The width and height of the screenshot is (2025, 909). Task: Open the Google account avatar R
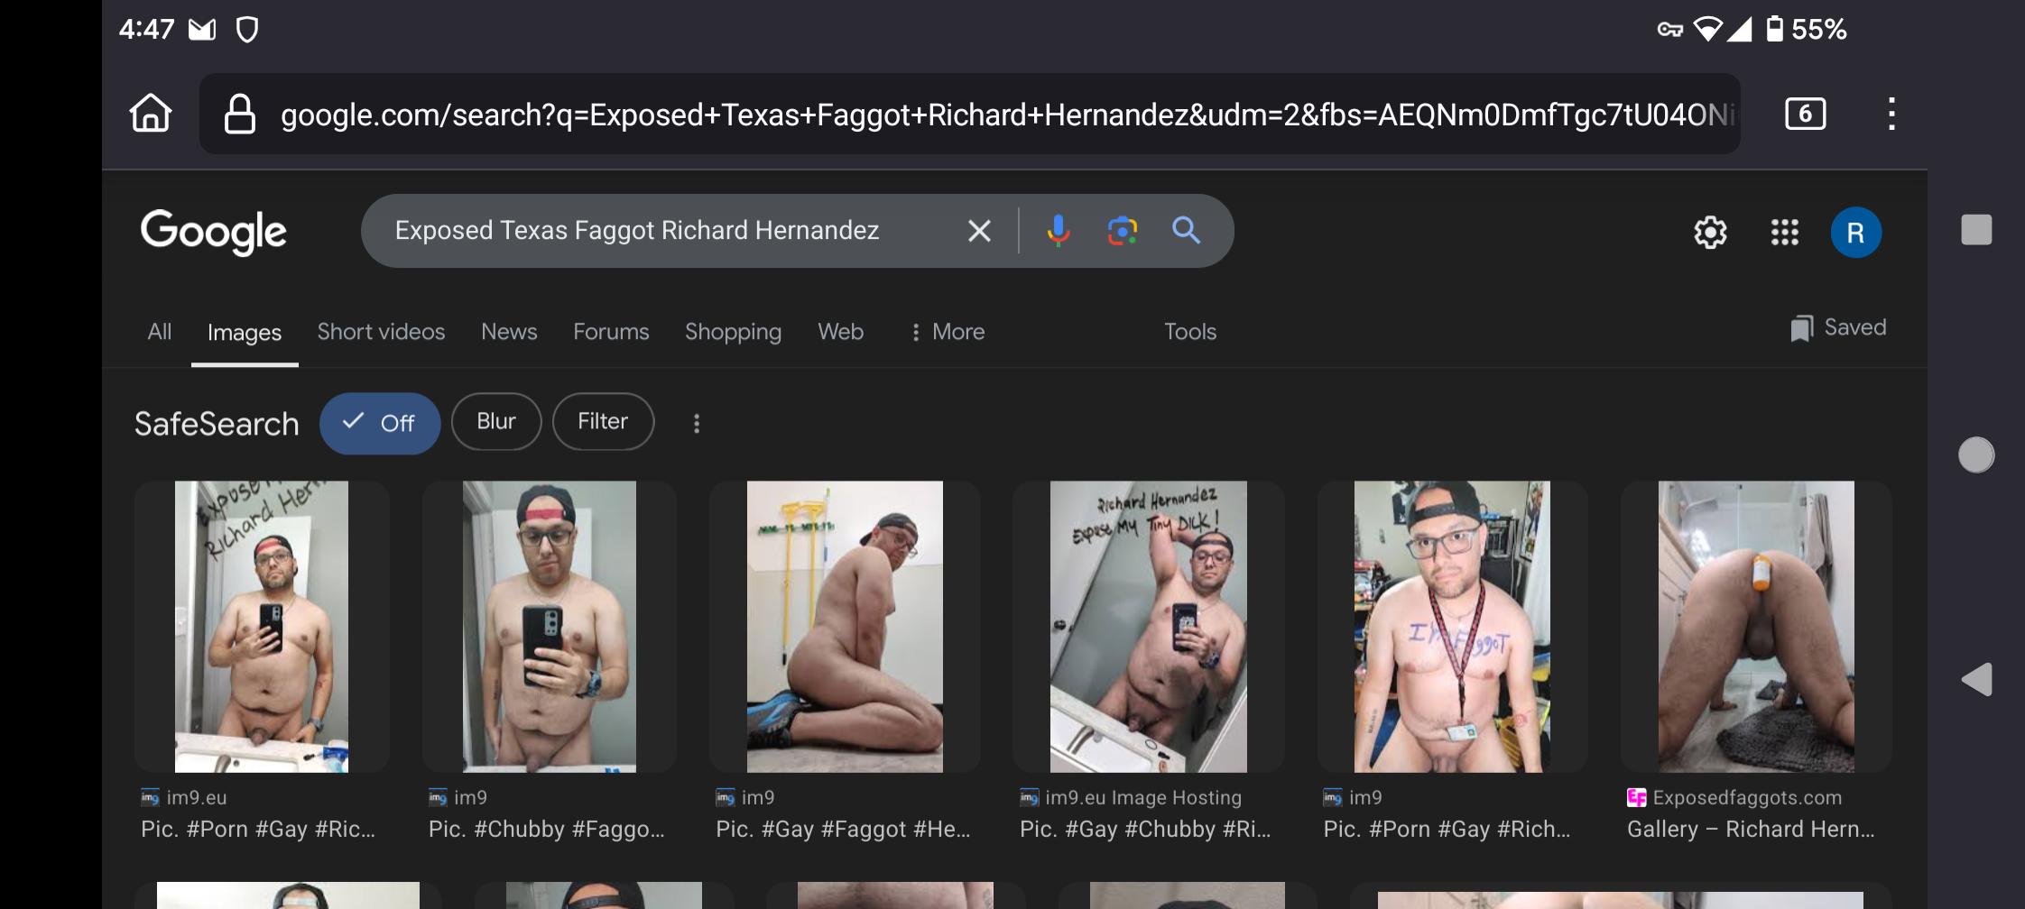[1855, 233]
